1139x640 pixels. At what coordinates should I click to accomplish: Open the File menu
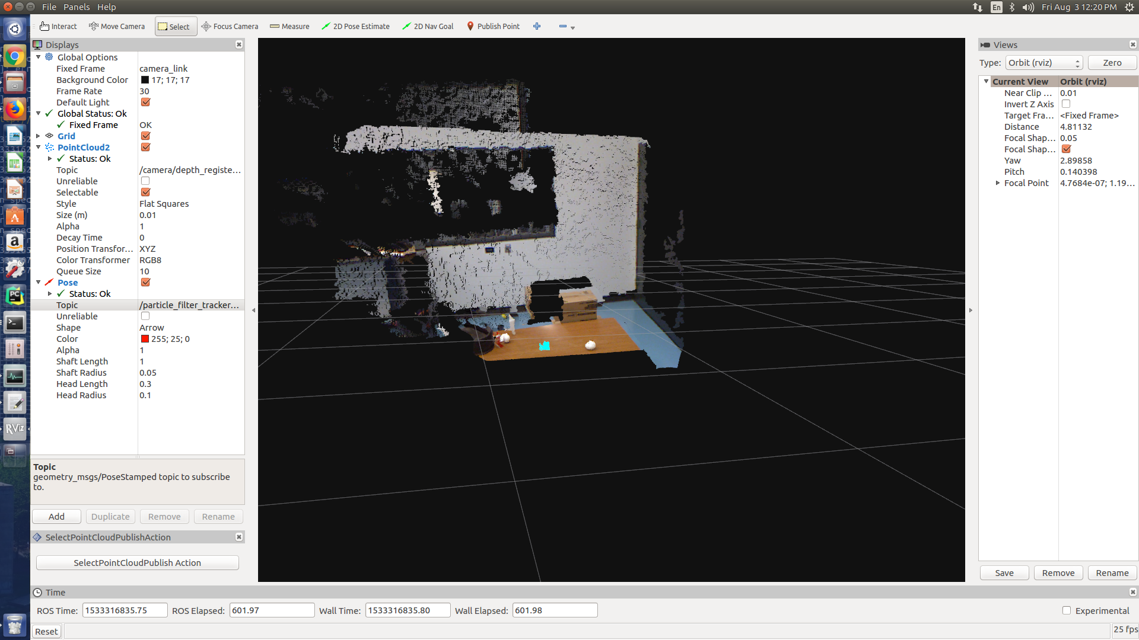[x=49, y=7]
